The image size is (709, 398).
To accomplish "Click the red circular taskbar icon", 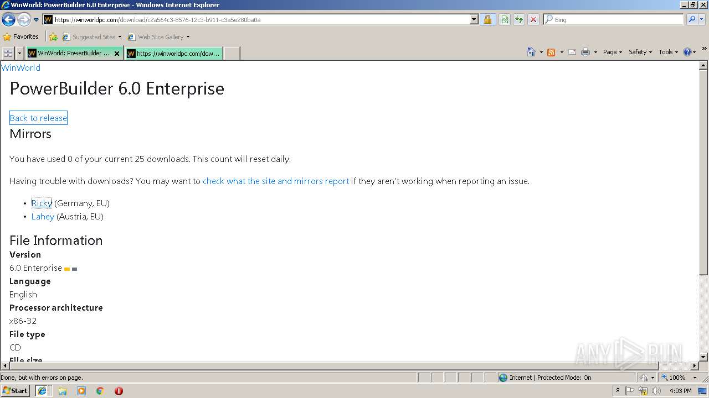I will [x=119, y=391].
